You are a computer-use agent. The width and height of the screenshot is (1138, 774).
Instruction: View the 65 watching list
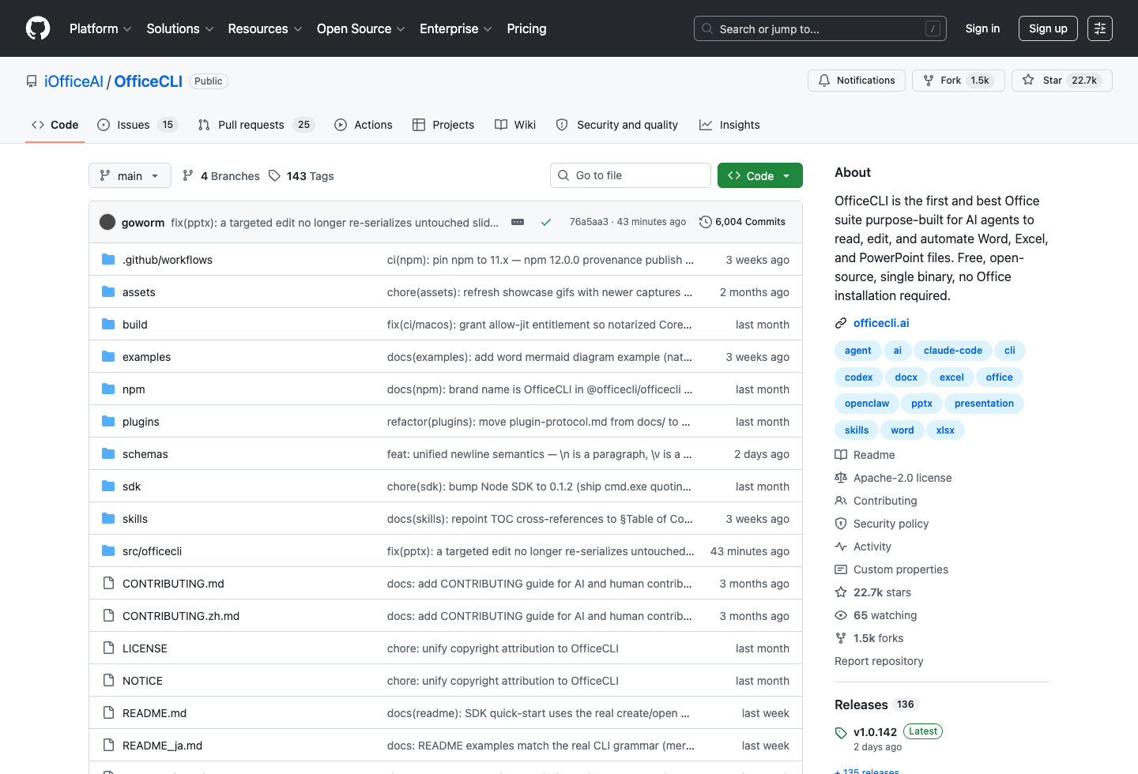pyautogui.click(x=876, y=615)
